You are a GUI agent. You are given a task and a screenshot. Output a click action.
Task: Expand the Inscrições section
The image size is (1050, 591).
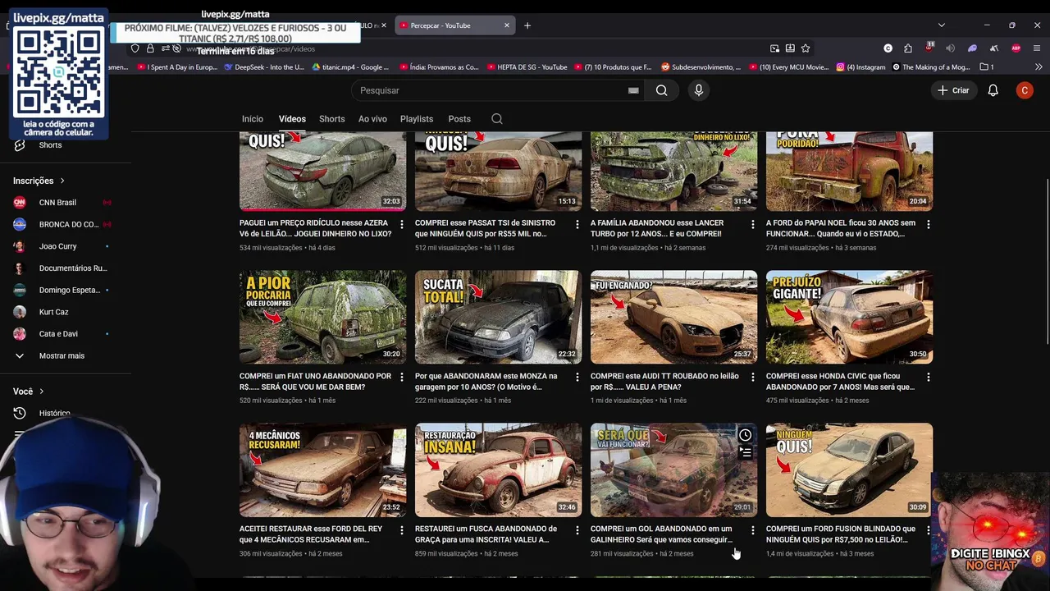tap(39, 181)
